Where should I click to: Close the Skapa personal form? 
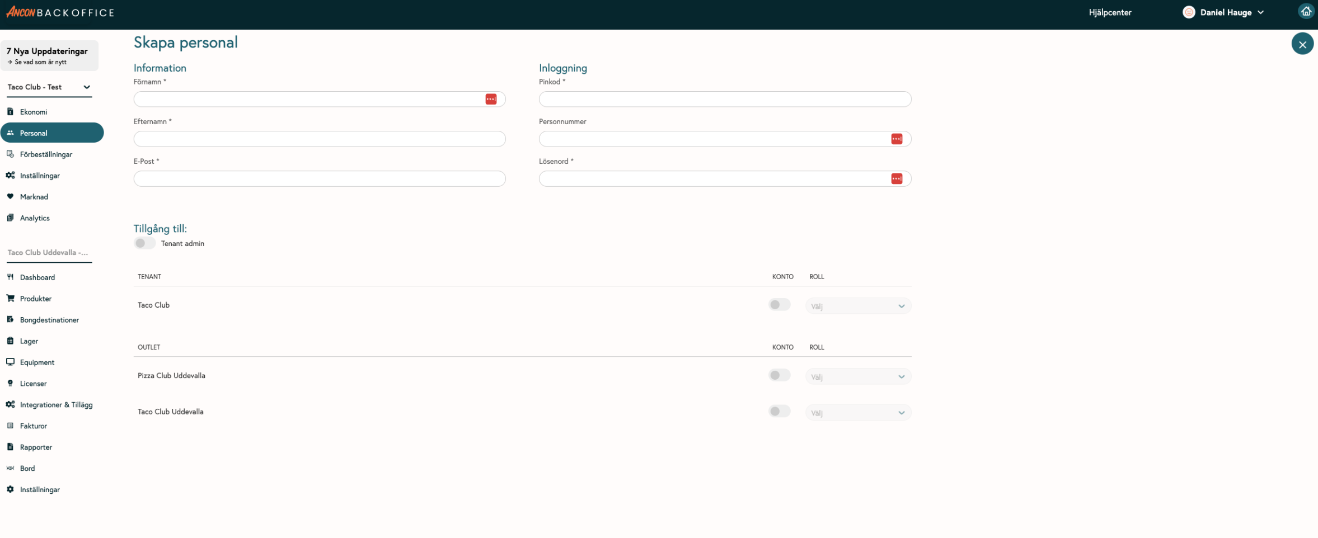(x=1302, y=44)
